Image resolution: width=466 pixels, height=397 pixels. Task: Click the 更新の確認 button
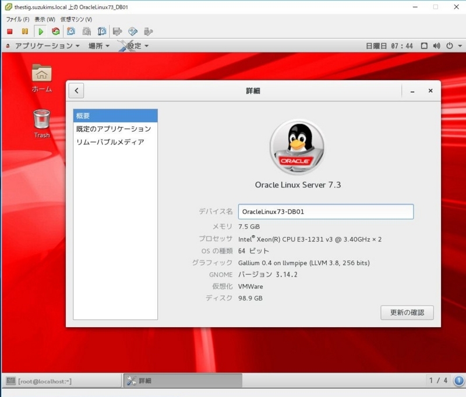point(407,313)
